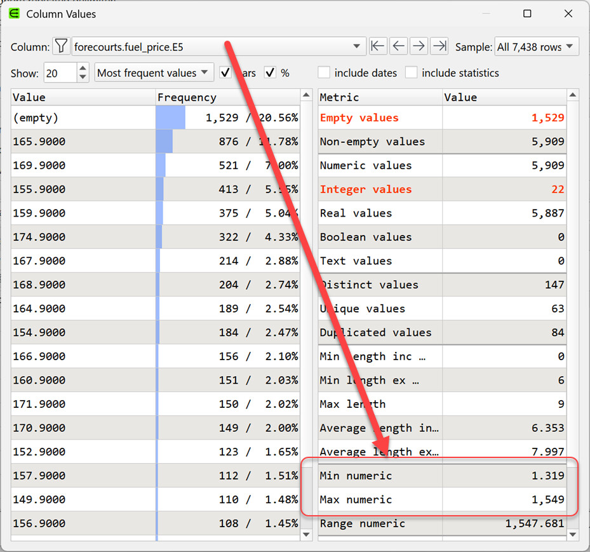The image size is (590, 552).
Task: Click the column filter funnel icon
Action: click(61, 46)
